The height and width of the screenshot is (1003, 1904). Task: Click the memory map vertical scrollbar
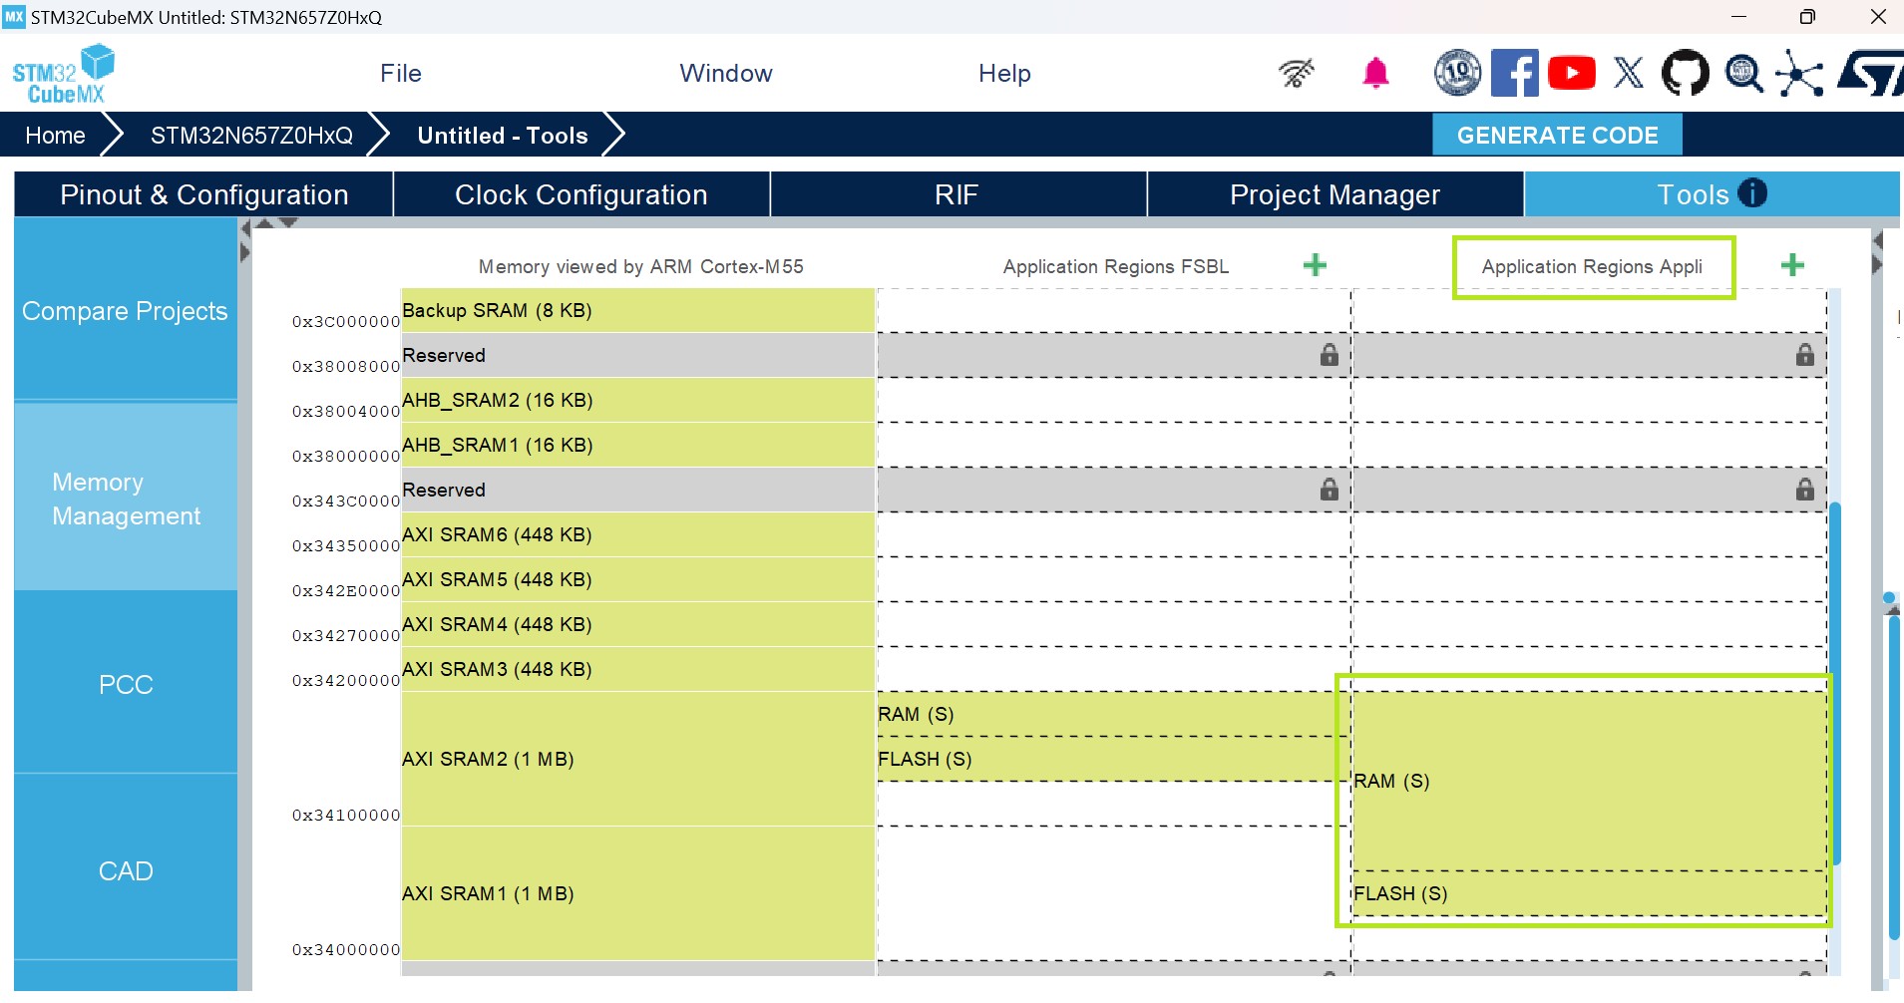click(1835, 683)
